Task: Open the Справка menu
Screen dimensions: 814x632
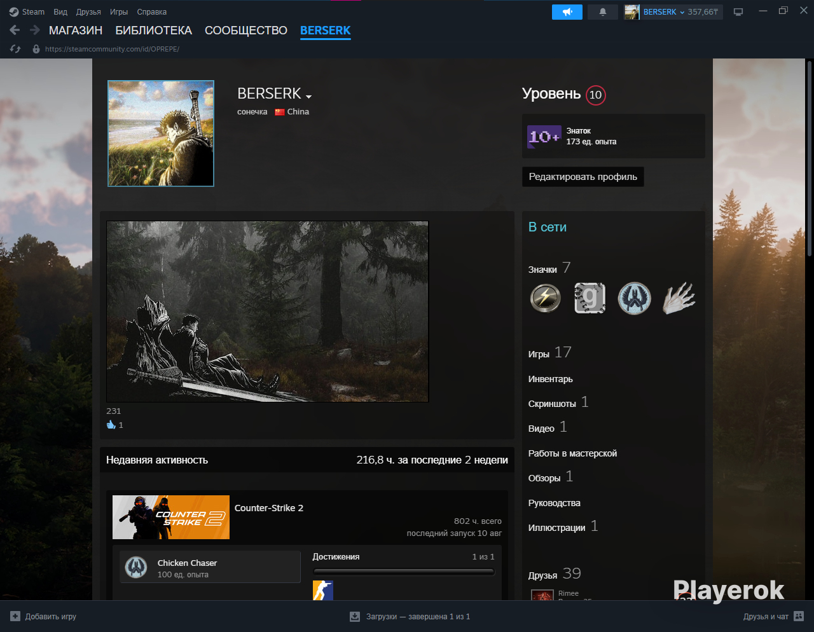Action: click(x=152, y=12)
